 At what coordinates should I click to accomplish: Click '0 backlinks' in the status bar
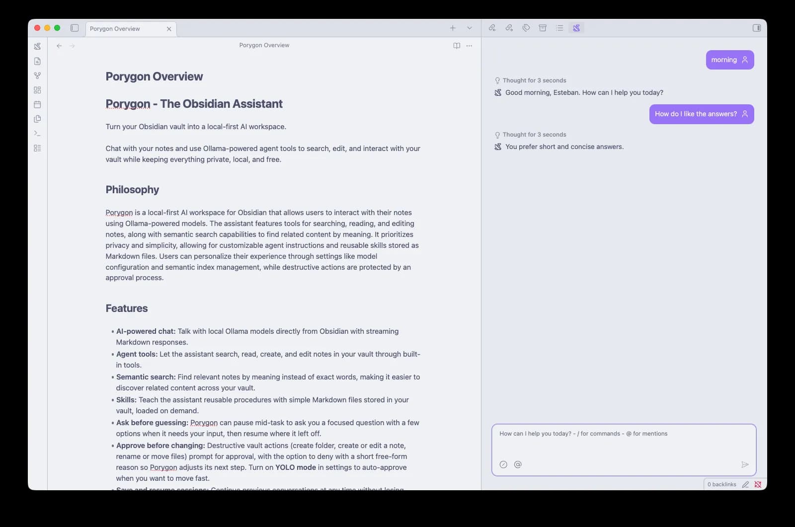[721, 484]
